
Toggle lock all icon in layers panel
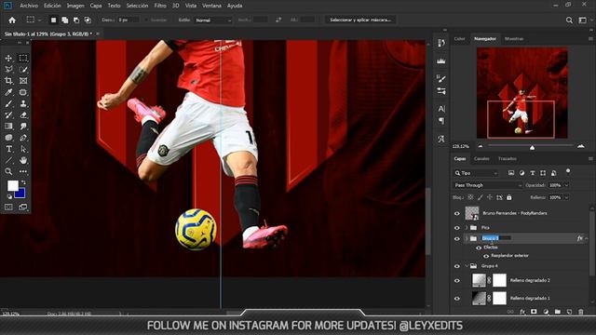coord(509,197)
